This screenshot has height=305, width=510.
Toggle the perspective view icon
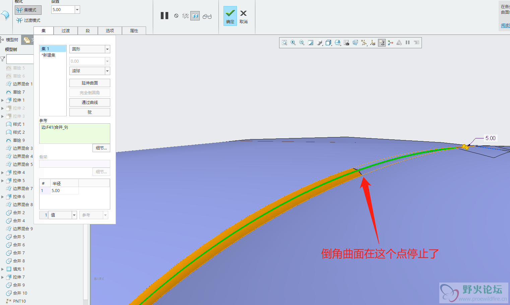(355, 43)
